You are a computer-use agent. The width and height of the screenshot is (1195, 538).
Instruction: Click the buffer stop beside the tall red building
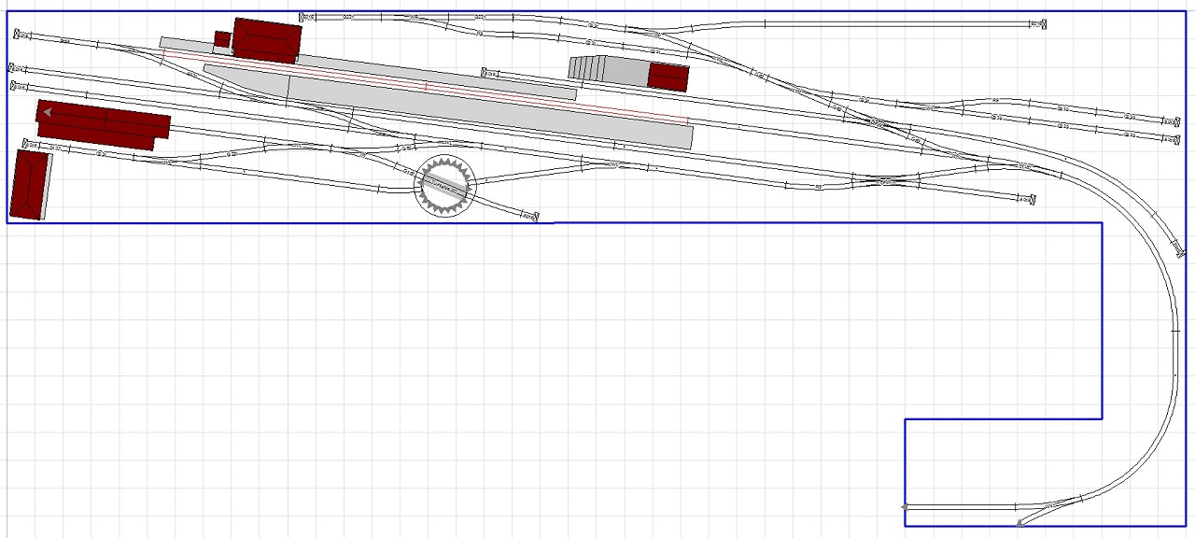[27, 145]
